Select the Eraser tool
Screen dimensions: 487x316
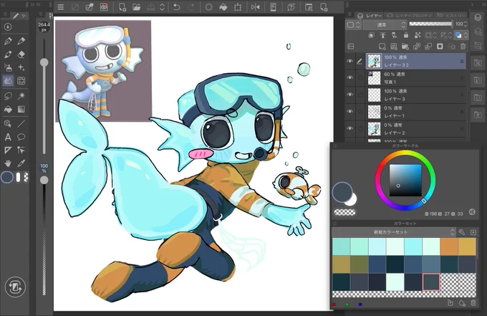tap(21, 54)
